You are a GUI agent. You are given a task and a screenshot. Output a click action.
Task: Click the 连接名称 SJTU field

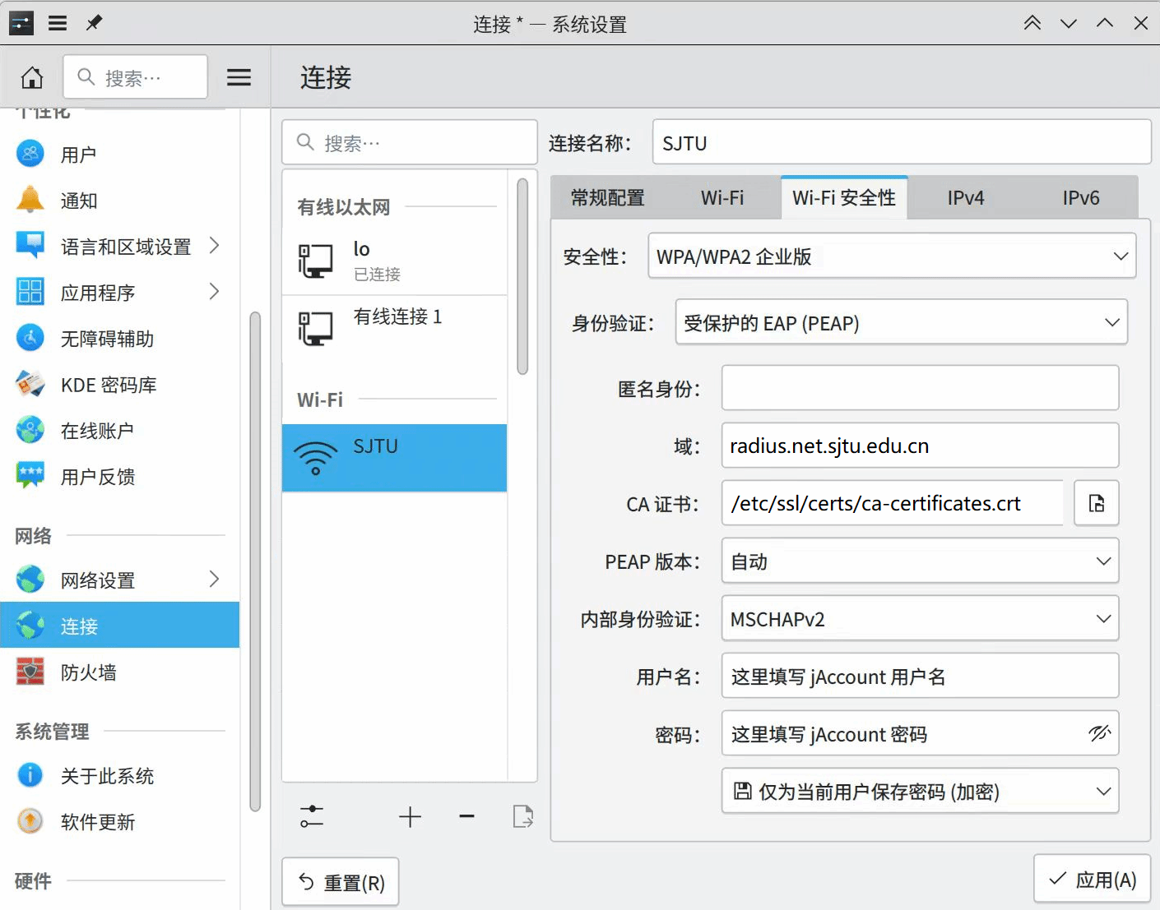[x=902, y=142]
